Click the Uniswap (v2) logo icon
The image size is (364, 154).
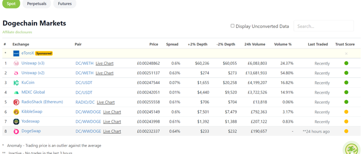(16, 73)
